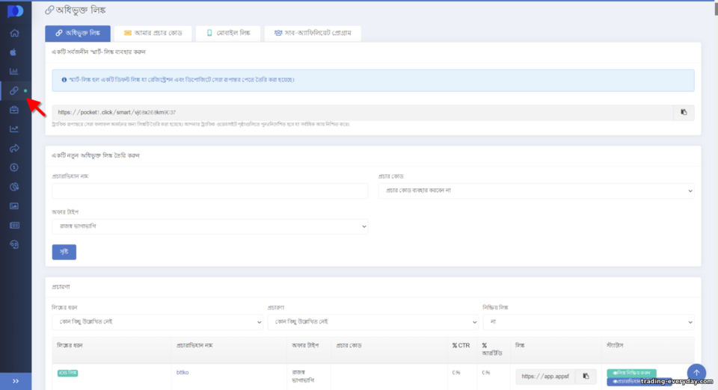
Task: Click the blue smart-link info banner
Action: point(373,81)
